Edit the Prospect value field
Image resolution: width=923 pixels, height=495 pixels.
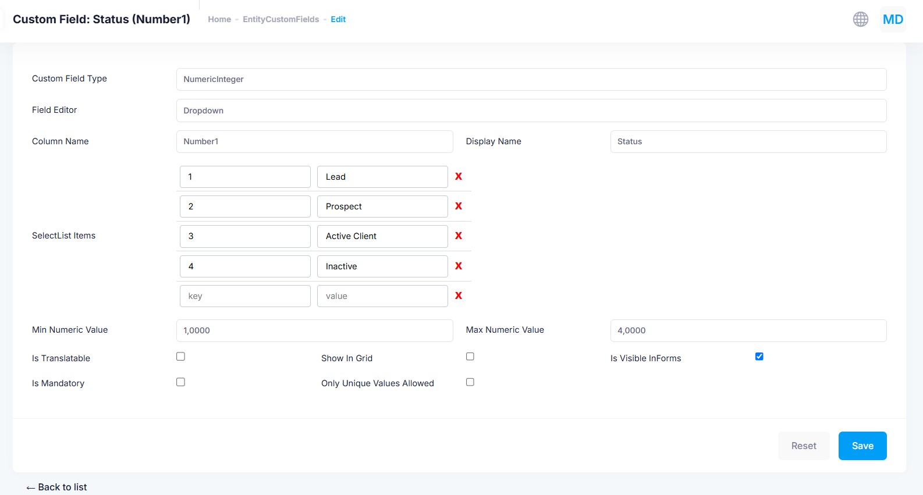tap(382, 206)
